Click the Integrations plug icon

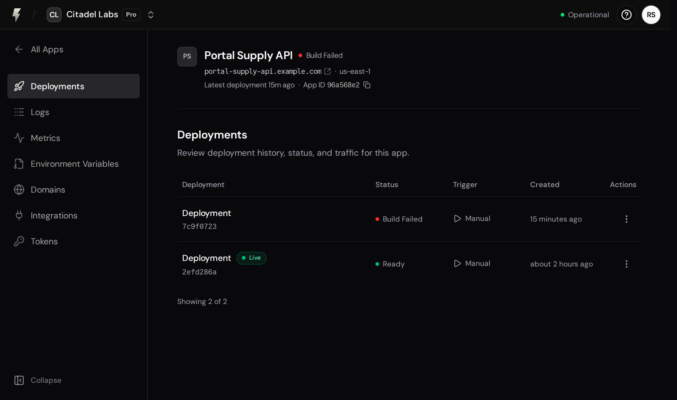[19, 215]
